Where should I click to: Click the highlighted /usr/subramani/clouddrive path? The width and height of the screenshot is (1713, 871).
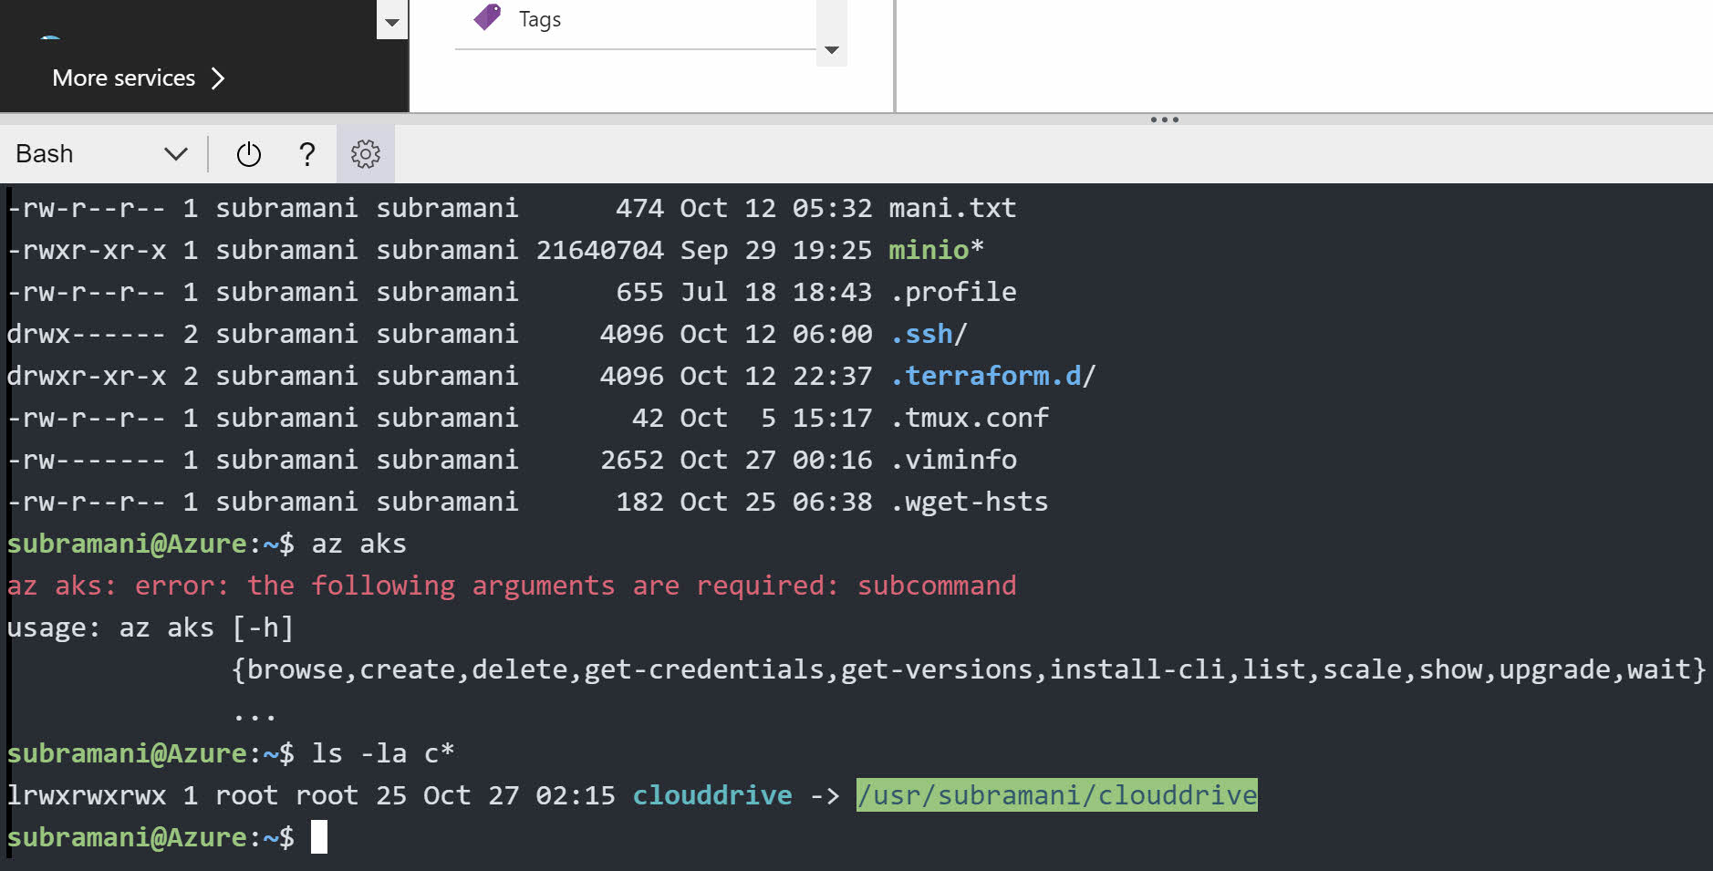1056,794
